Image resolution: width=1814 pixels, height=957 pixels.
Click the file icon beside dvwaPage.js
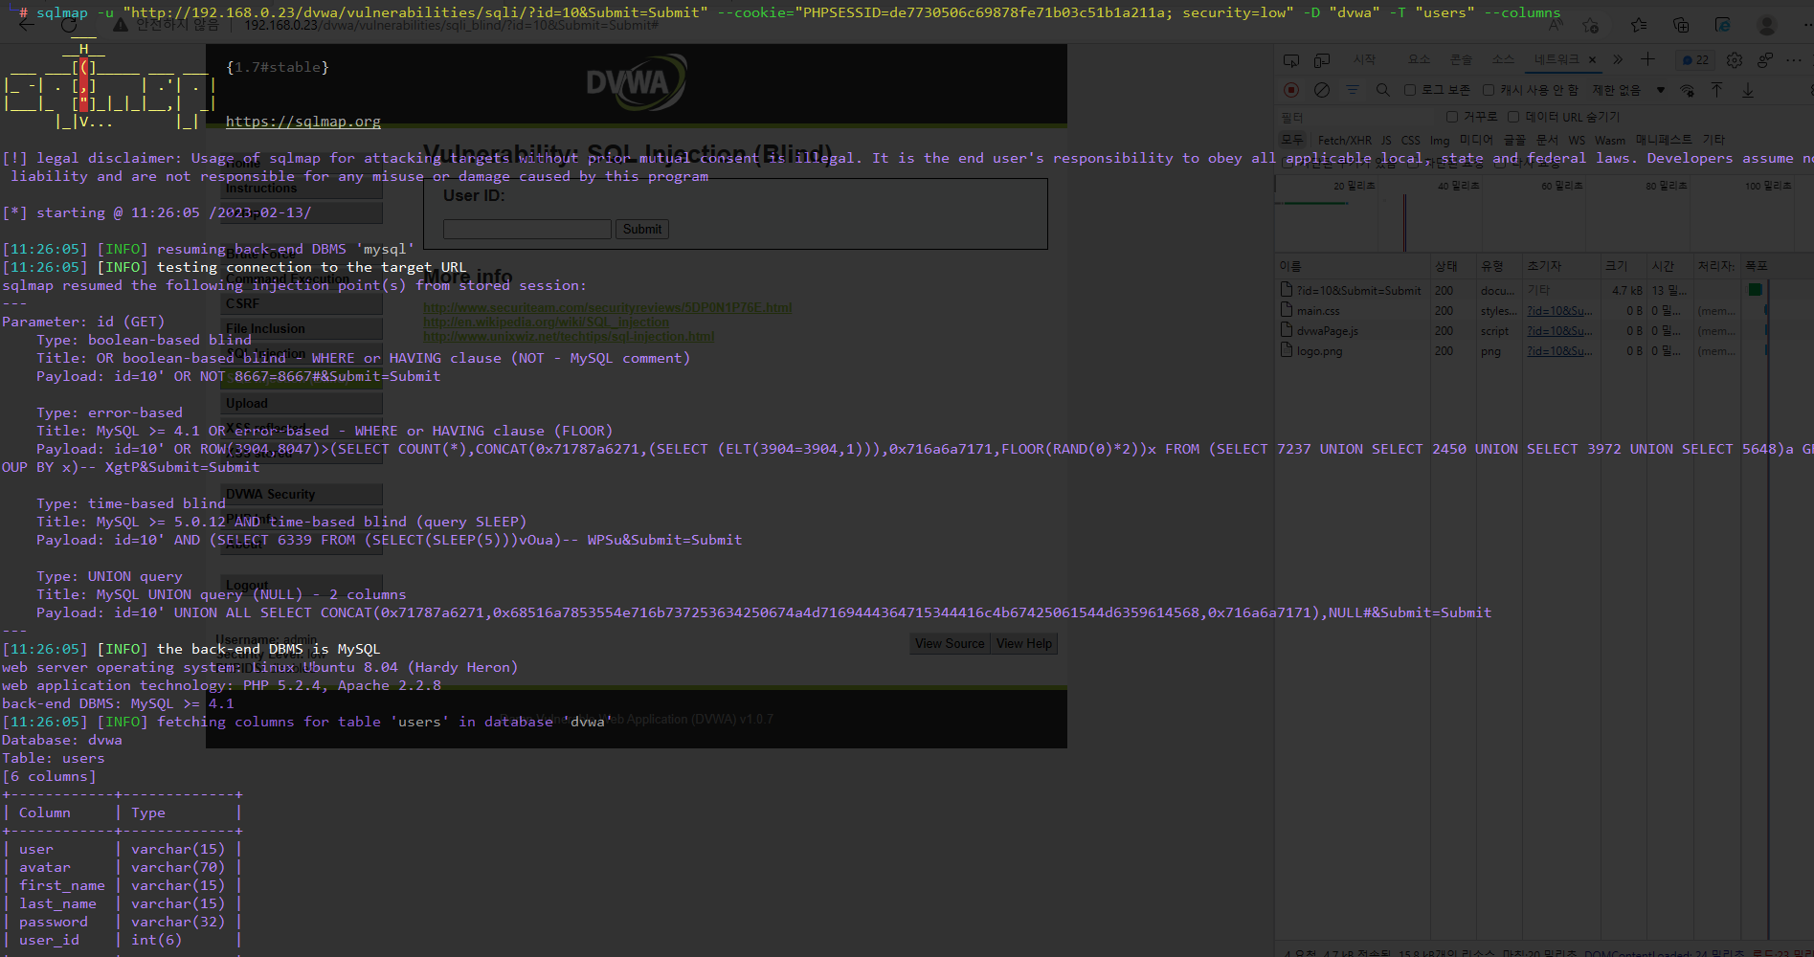pos(1287,330)
